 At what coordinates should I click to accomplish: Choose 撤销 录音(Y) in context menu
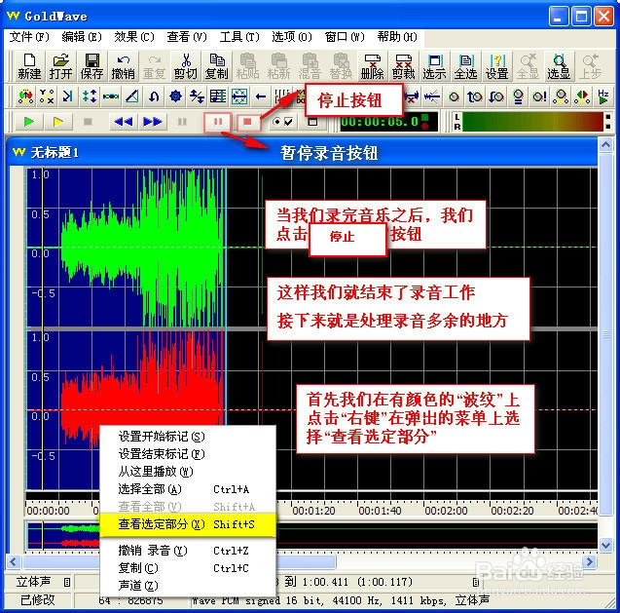188,551
